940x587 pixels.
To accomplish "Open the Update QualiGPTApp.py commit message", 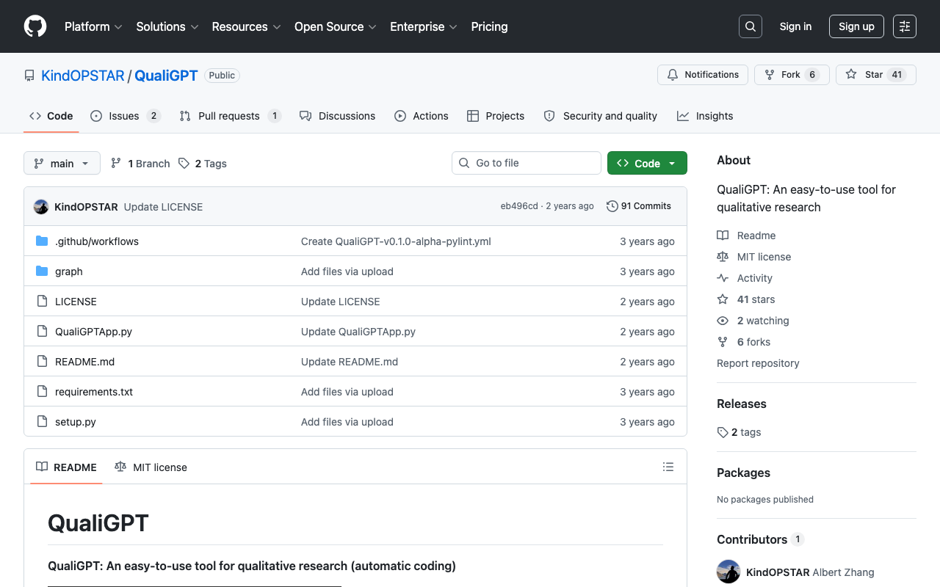I will [x=358, y=332].
